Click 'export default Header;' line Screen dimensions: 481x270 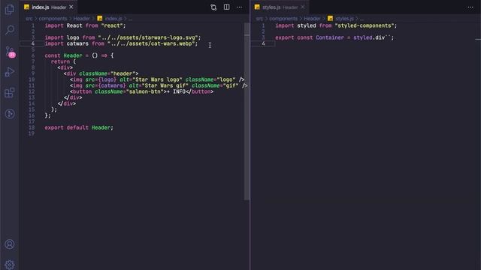[x=79, y=127]
